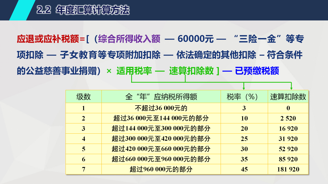Click the 60000元 deduction text
This screenshot has width=328, height=184.
pyautogui.click(x=196, y=39)
